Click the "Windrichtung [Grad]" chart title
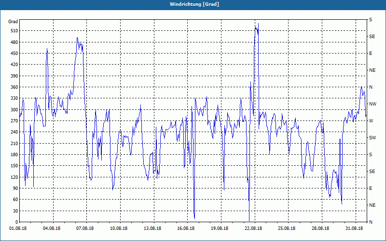 click(194, 4)
